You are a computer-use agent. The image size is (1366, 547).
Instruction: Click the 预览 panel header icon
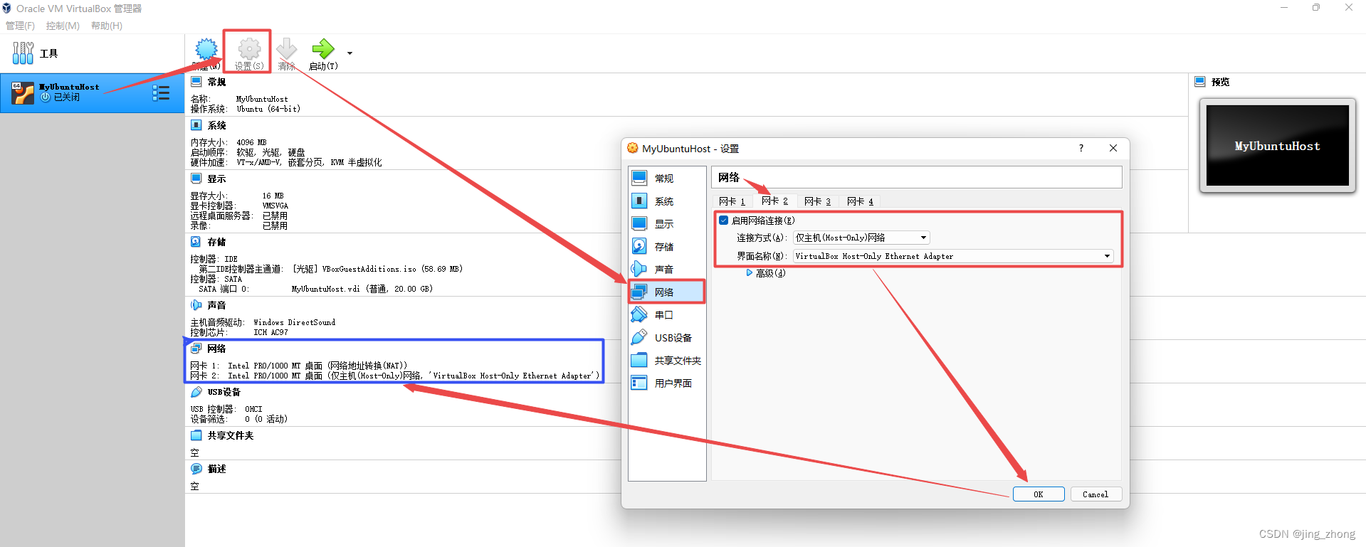(x=1200, y=82)
